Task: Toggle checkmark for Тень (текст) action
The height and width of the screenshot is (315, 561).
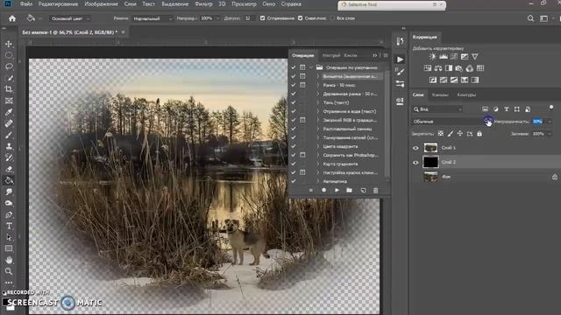Action: click(294, 102)
